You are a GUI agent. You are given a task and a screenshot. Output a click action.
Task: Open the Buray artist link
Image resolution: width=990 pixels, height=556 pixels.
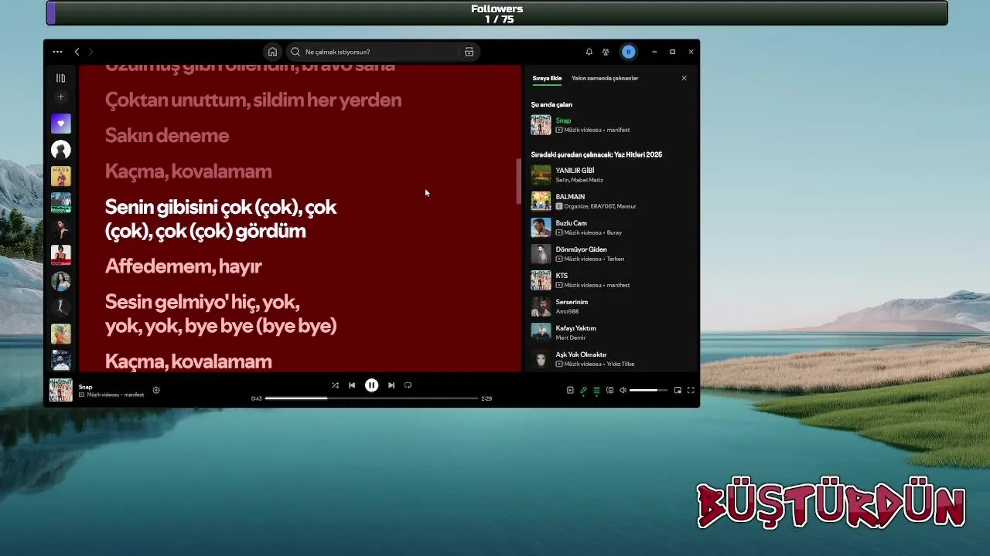coord(614,232)
